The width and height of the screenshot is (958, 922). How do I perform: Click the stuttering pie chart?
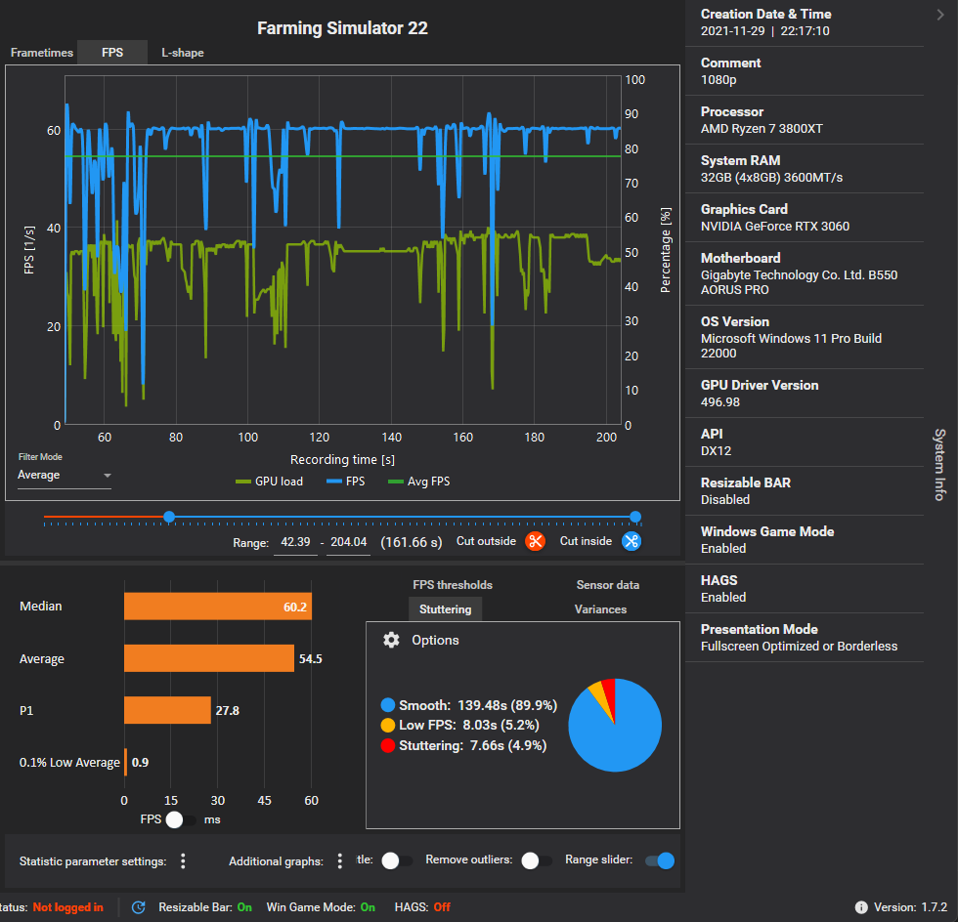pos(615,725)
